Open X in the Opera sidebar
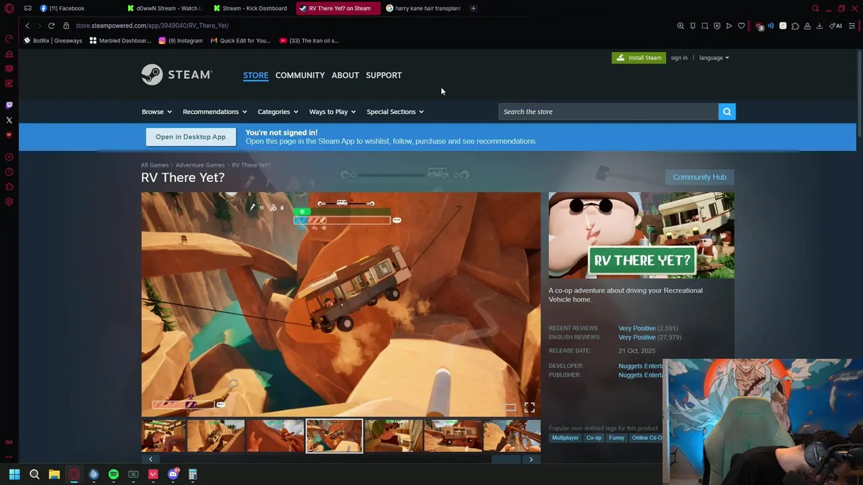This screenshot has width=863, height=485. [x=9, y=120]
